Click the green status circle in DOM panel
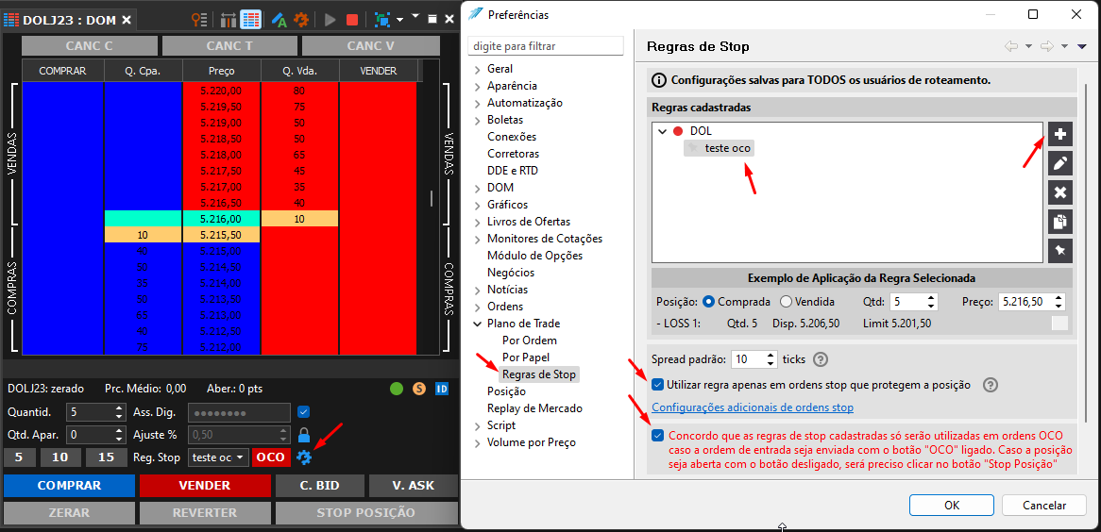The height and width of the screenshot is (532, 1101). click(x=397, y=388)
